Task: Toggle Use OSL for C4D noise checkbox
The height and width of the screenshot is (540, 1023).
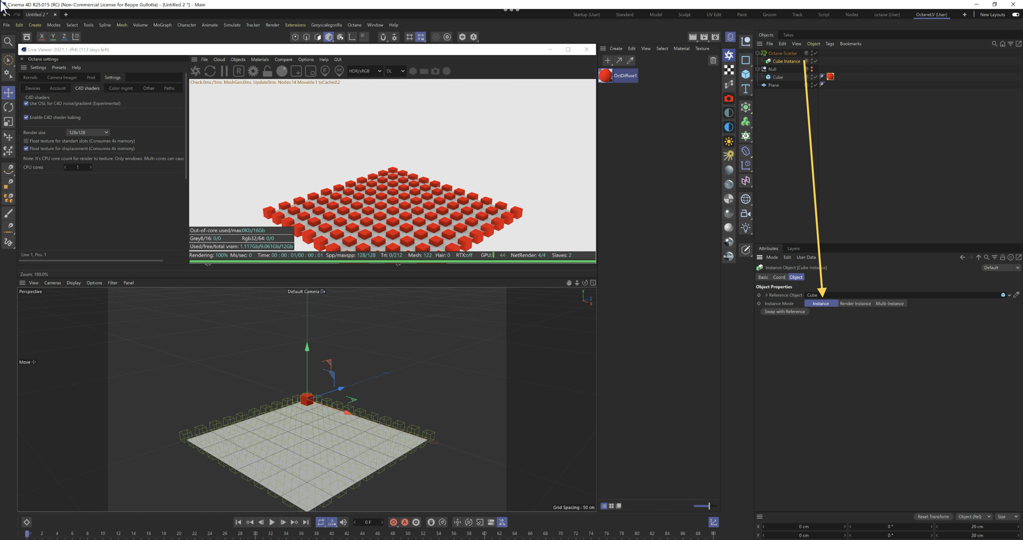Action: tap(26, 104)
